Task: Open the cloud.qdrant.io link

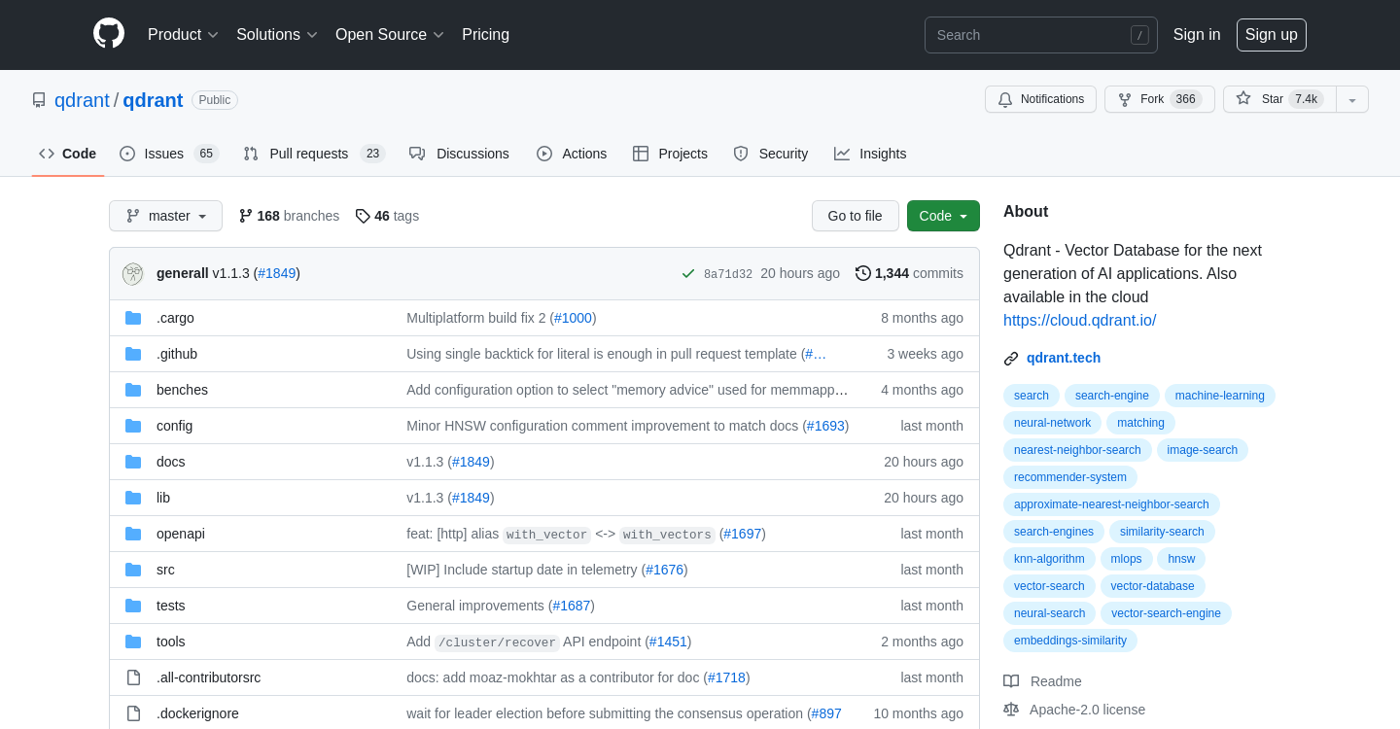Action: [1079, 320]
